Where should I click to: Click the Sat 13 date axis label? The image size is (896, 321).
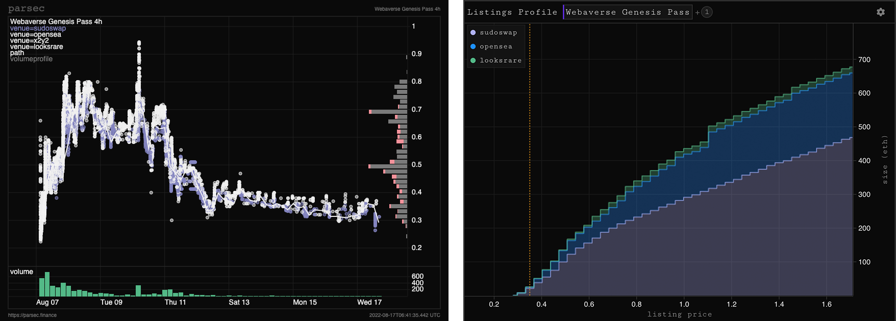click(239, 302)
